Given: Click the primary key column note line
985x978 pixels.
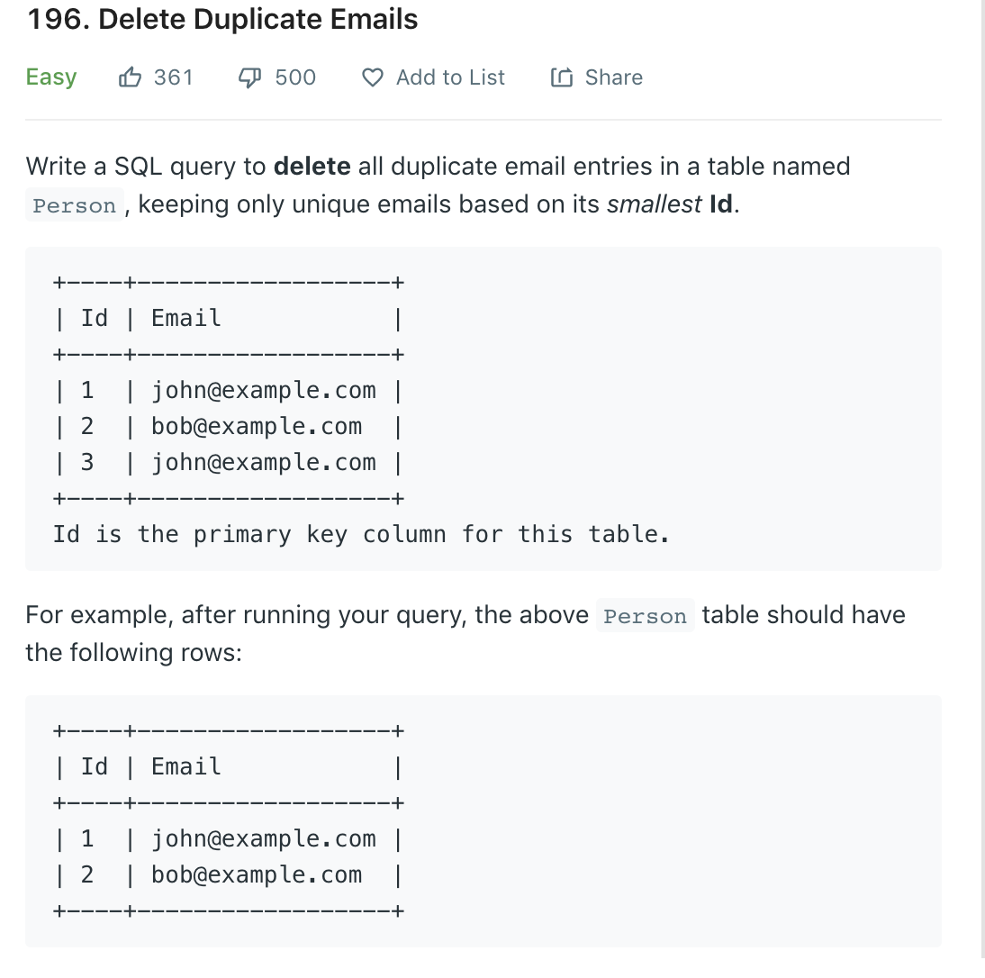Looking at the screenshot, I should pos(361,535).
